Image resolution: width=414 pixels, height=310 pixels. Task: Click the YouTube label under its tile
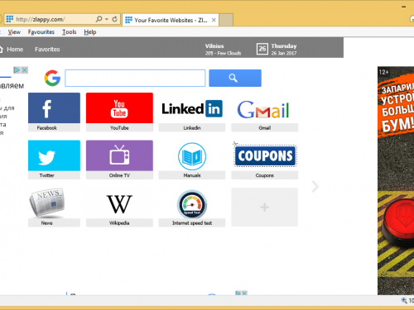[119, 128]
